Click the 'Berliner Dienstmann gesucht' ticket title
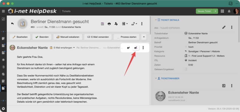Viewport: 240px width, 112px height. tap(60, 22)
